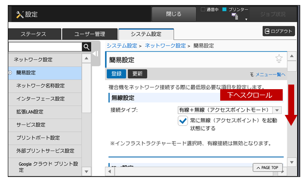308x182 pixels.
Task: Click the PAGE TOP button
Action: (x=268, y=168)
